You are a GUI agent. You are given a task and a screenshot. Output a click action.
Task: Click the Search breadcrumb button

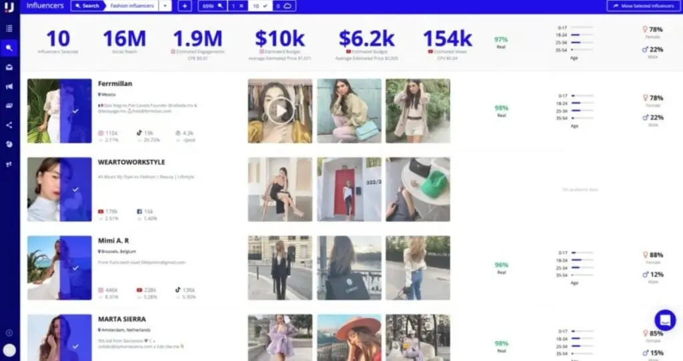(x=87, y=6)
